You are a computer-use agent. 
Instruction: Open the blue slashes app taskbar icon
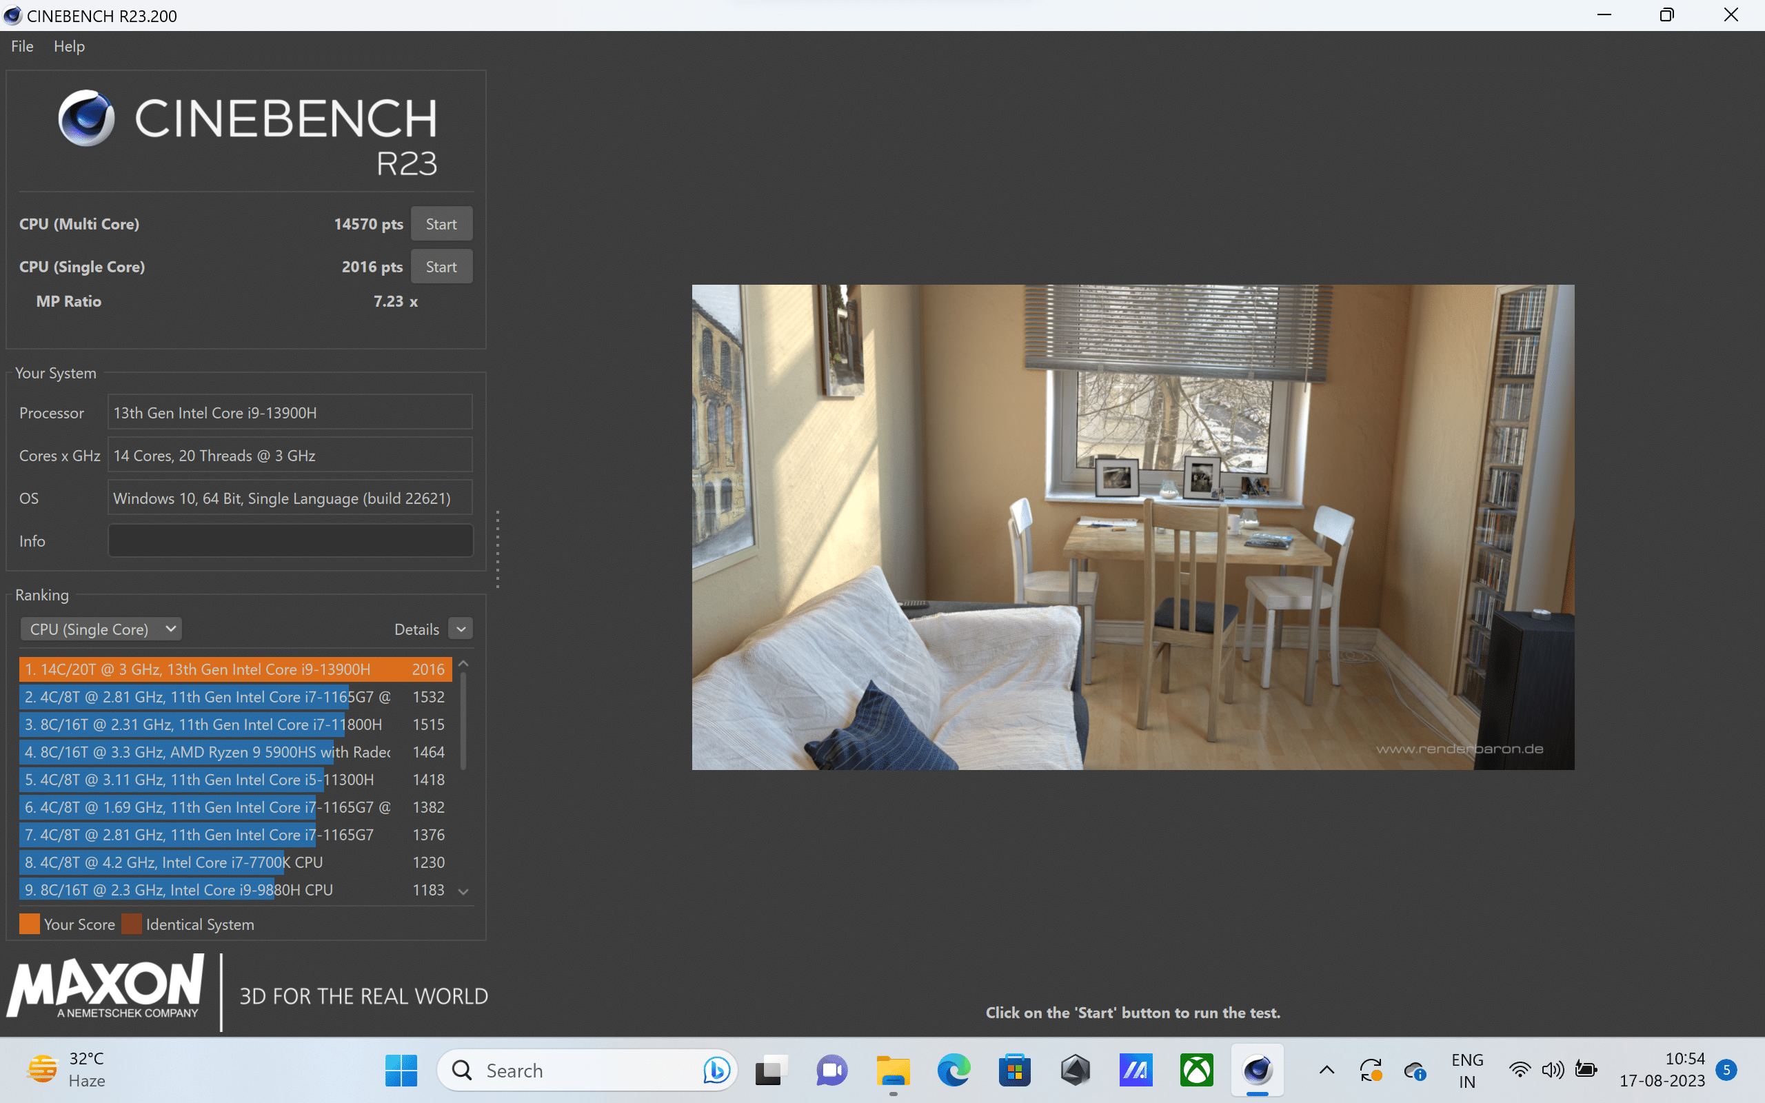coord(1136,1070)
